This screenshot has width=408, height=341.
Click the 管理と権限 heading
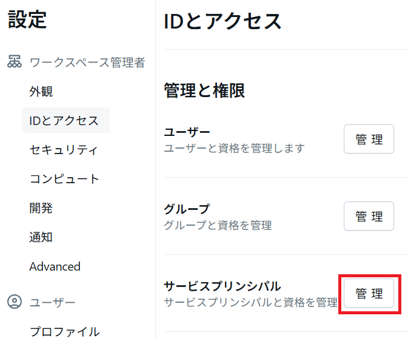[204, 90]
